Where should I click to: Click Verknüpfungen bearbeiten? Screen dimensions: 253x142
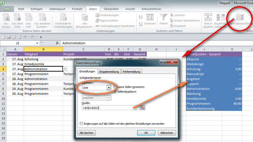[x=115, y=26]
